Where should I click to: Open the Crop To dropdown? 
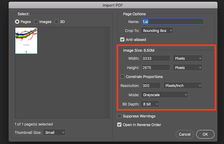pyautogui.click(x=157, y=30)
